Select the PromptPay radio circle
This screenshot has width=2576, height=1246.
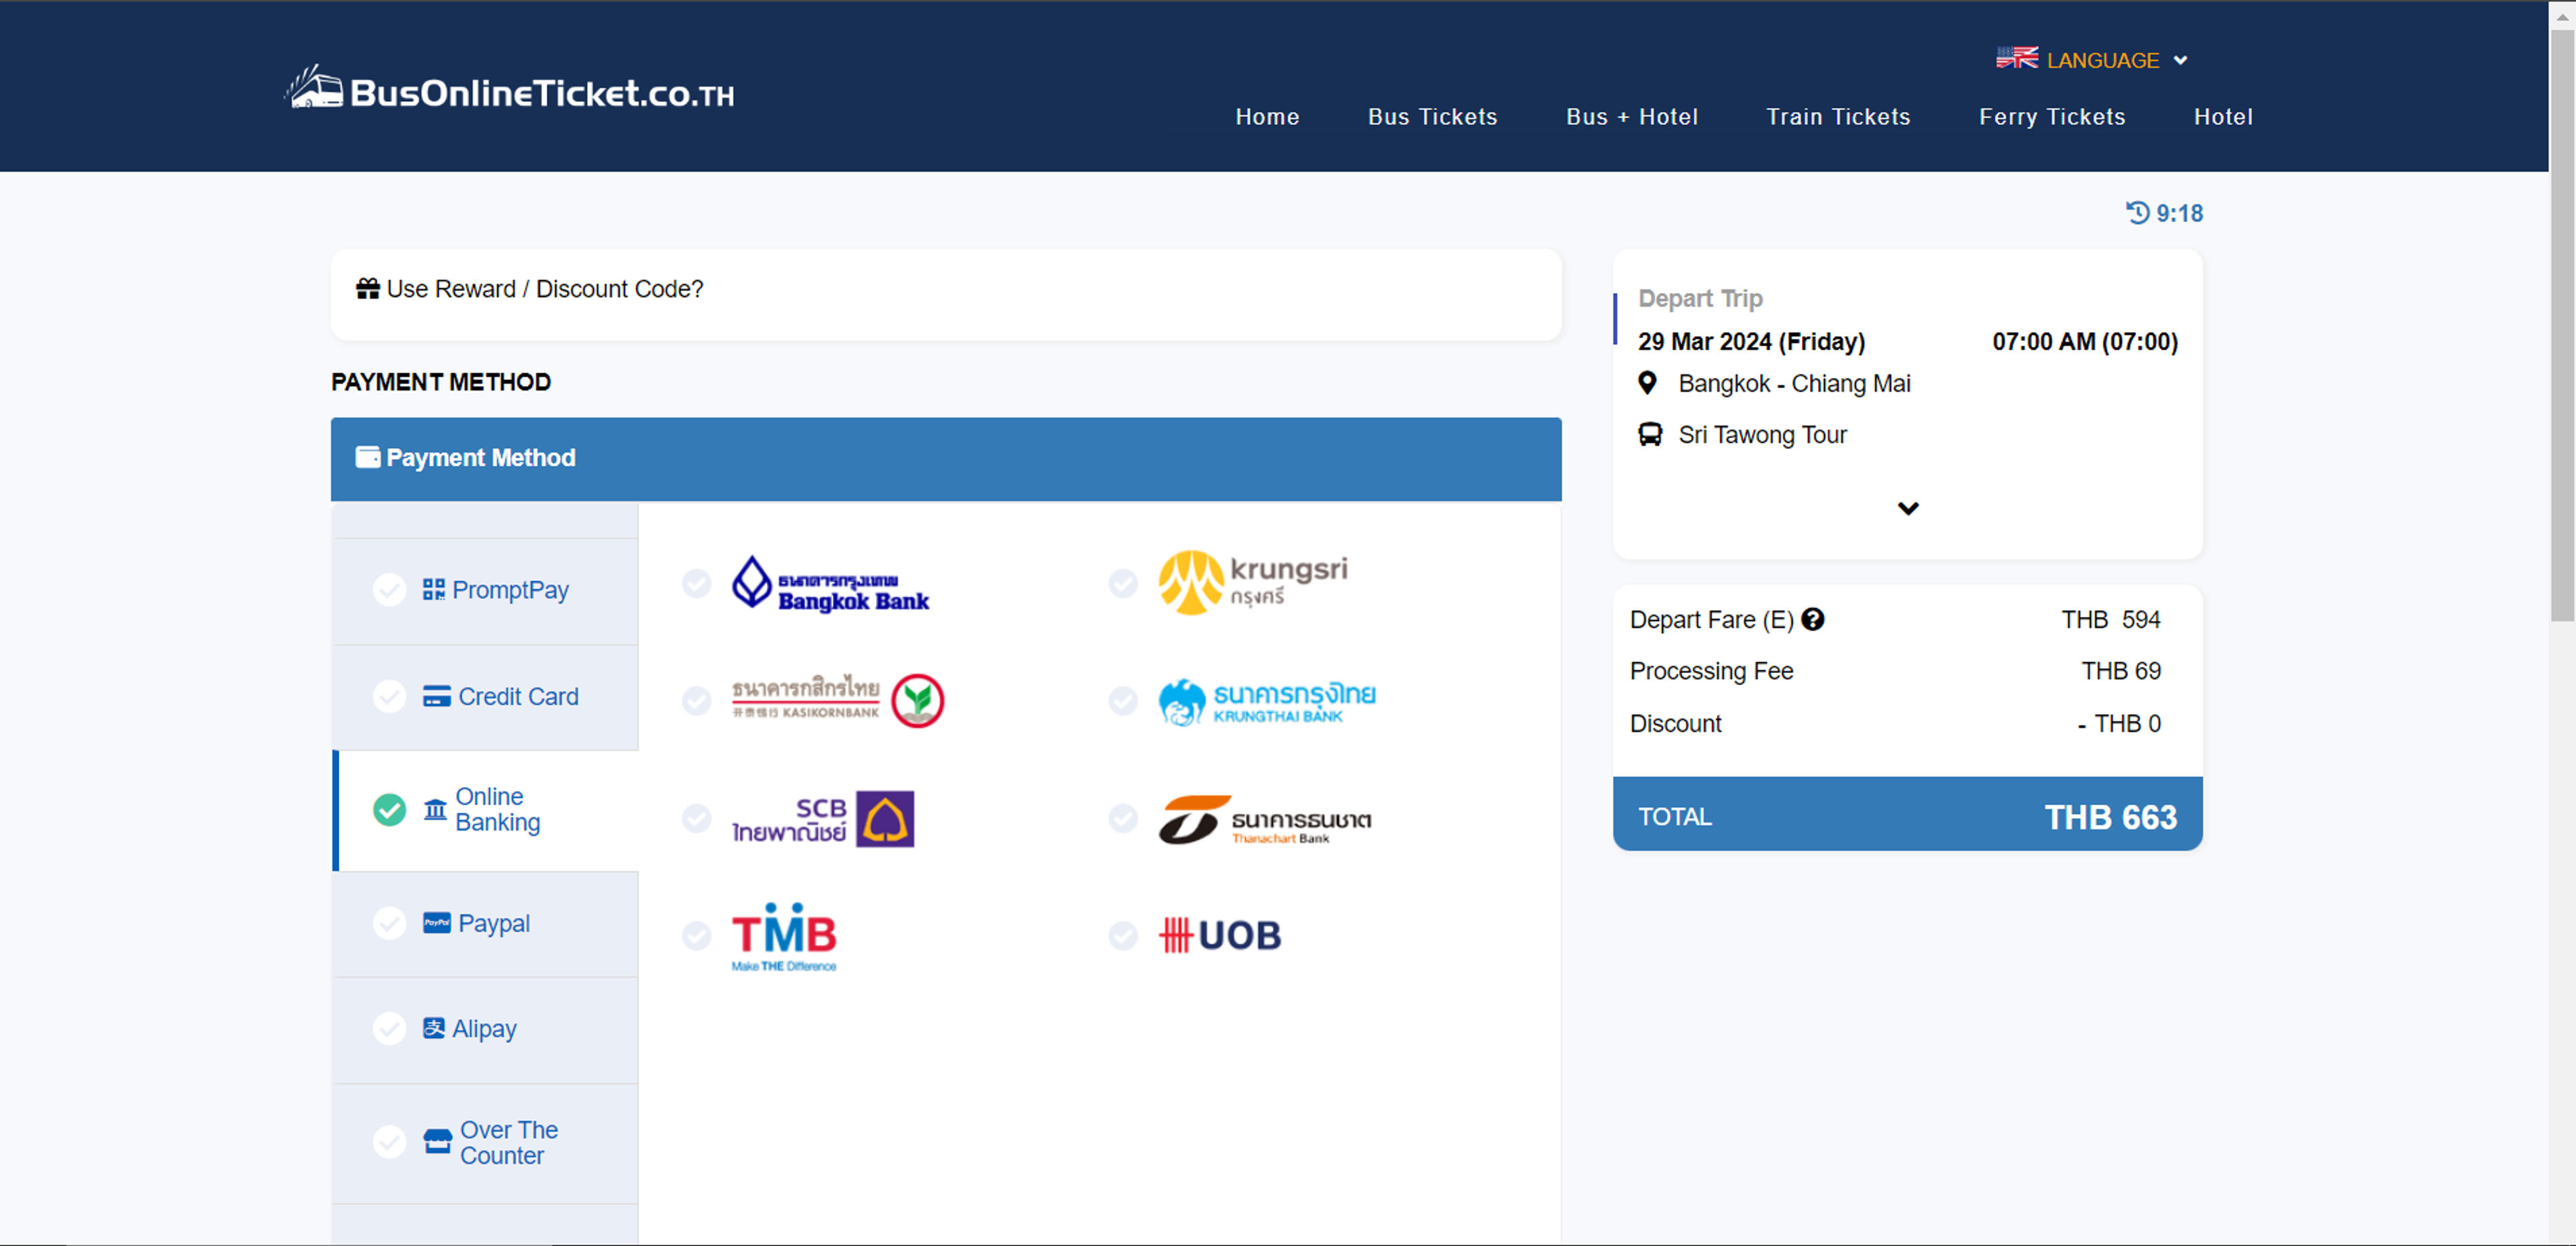tap(390, 590)
